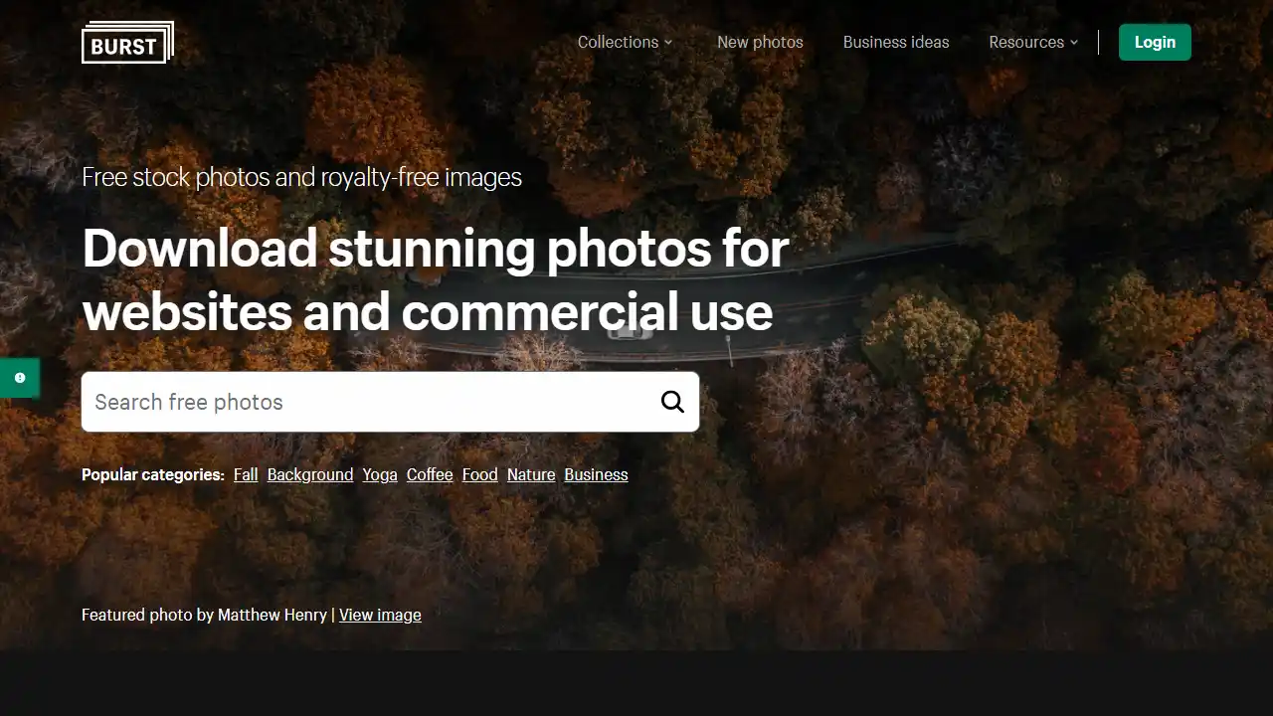Click the 'Download stunning photos' headline

pos(436,279)
